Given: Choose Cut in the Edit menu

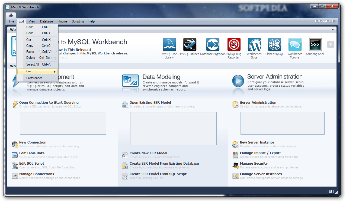Looking at the screenshot, I should [37, 40].
